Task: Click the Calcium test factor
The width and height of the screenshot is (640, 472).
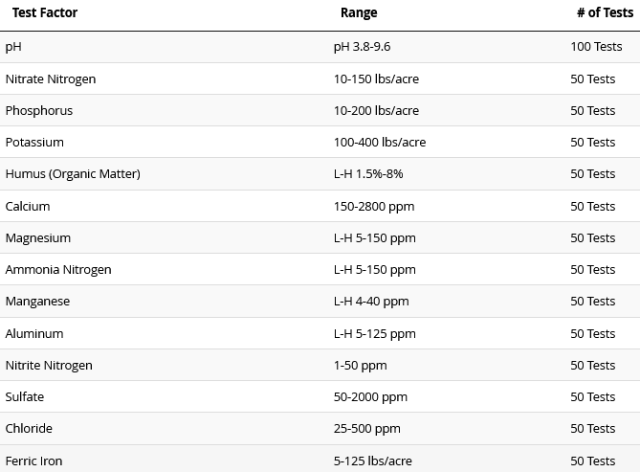Action: point(28,206)
